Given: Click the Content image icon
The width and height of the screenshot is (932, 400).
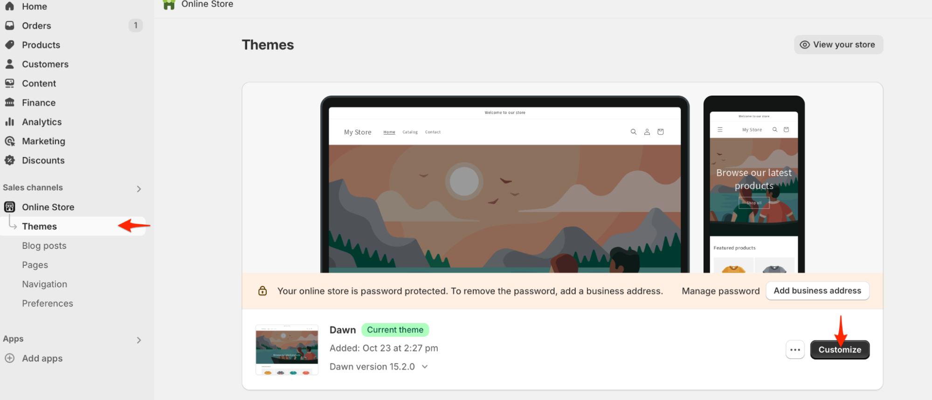Looking at the screenshot, I should [x=9, y=83].
